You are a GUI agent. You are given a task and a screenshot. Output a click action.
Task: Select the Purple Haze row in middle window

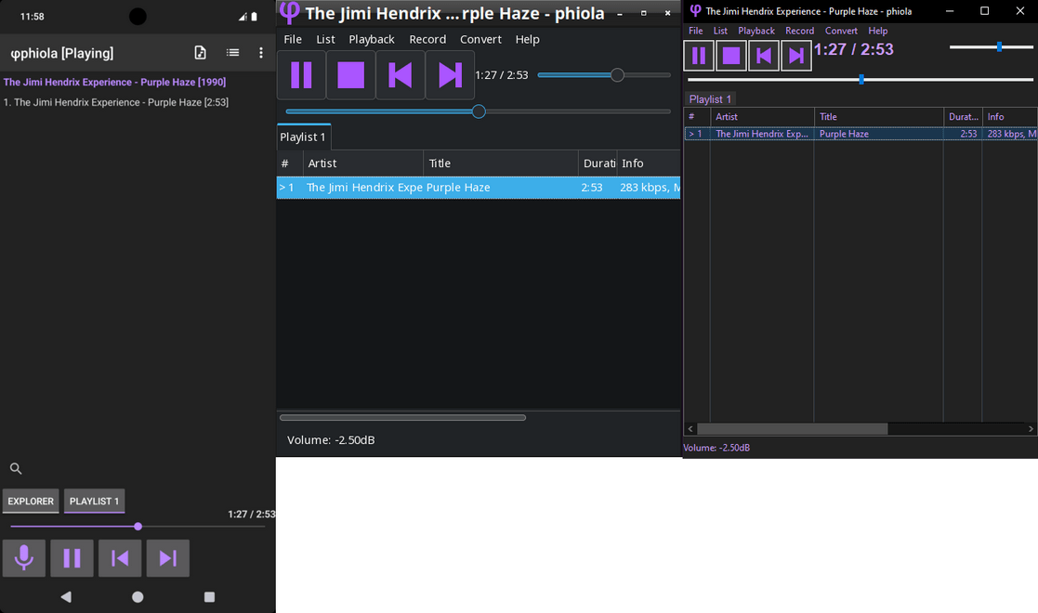[x=479, y=188]
